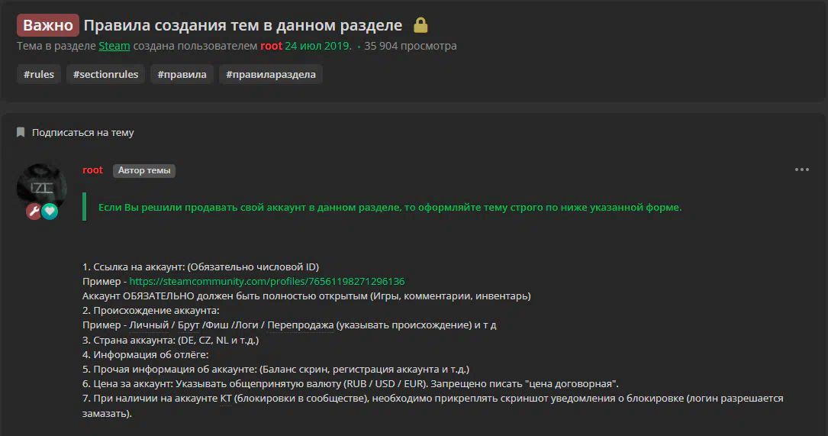Open root's avatar image

click(42, 188)
